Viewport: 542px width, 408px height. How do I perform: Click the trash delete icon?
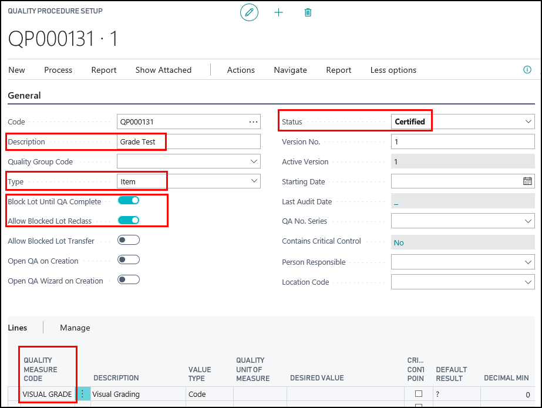click(x=308, y=12)
